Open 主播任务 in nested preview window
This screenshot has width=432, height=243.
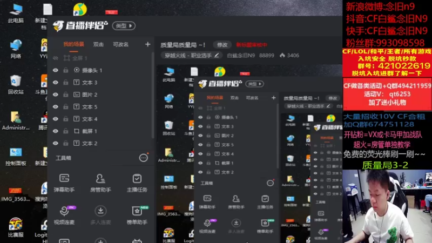265,201
